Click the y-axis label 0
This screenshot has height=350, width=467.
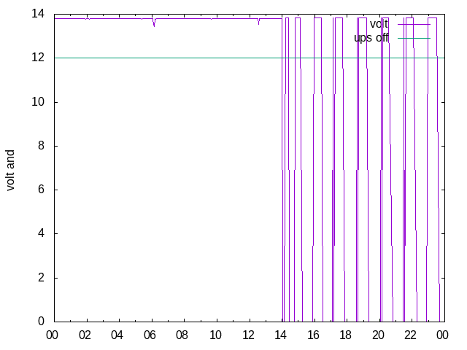point(41,322)
